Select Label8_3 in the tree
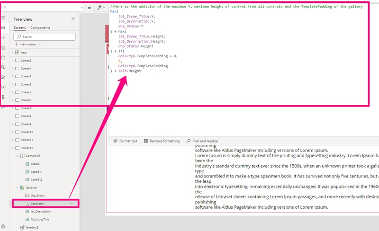Viewport: 379px width, 231px height. [36, 179]
